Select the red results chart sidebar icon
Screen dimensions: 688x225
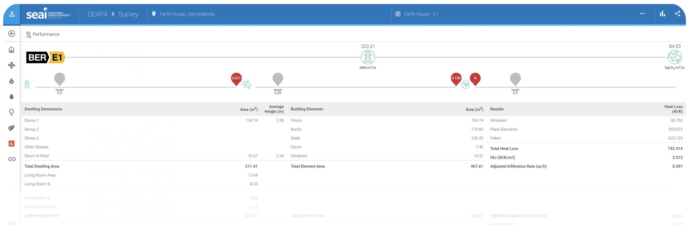[x=12, y=144]
